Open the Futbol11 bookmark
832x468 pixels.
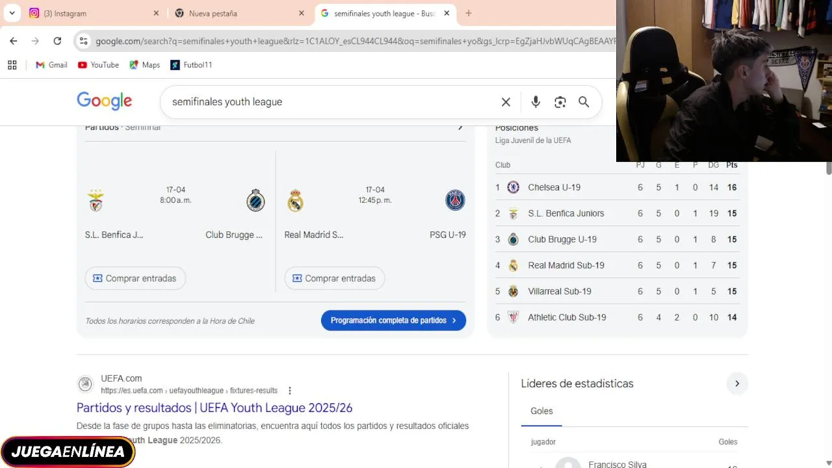tap(191, 65)
